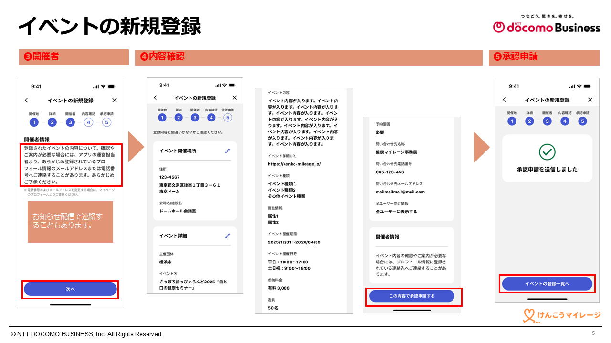611x343 pixels.
Task: Click the venue name ドームホール会議室
Action: [178, 211]
